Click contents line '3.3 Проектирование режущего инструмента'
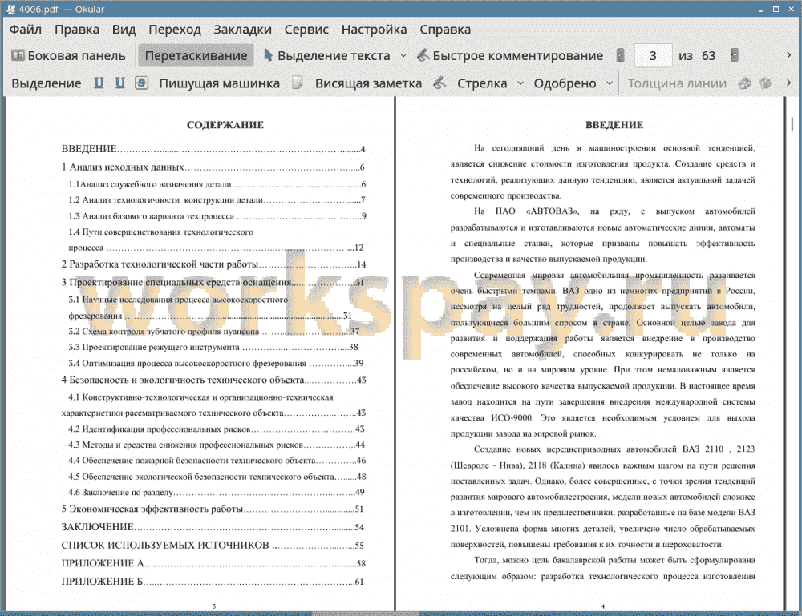The image size is (802, 616). point(213,348)
